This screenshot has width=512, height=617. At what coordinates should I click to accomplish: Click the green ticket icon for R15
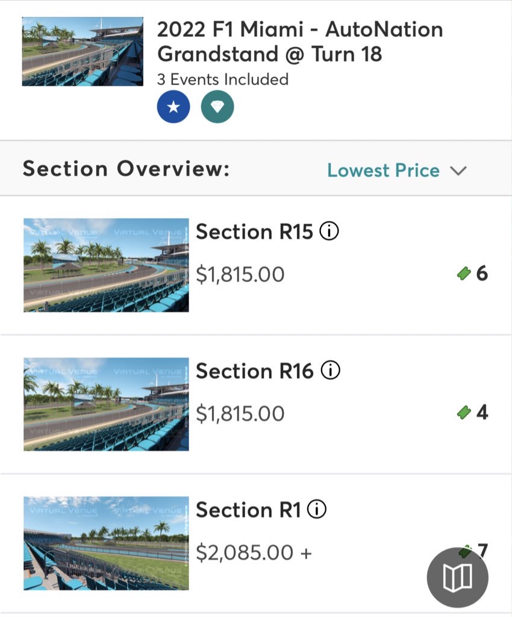463,274
